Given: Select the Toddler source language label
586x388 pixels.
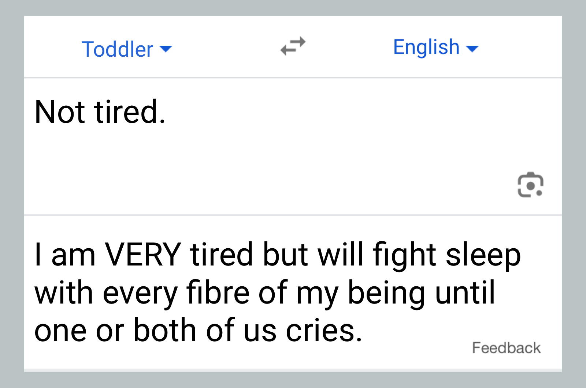Looking at the screenshot, I should click(x=117, y=49).
